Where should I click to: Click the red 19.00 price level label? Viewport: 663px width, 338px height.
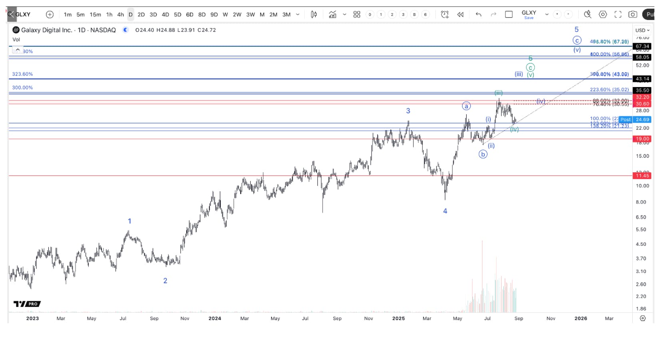click(x=642, y=139)
